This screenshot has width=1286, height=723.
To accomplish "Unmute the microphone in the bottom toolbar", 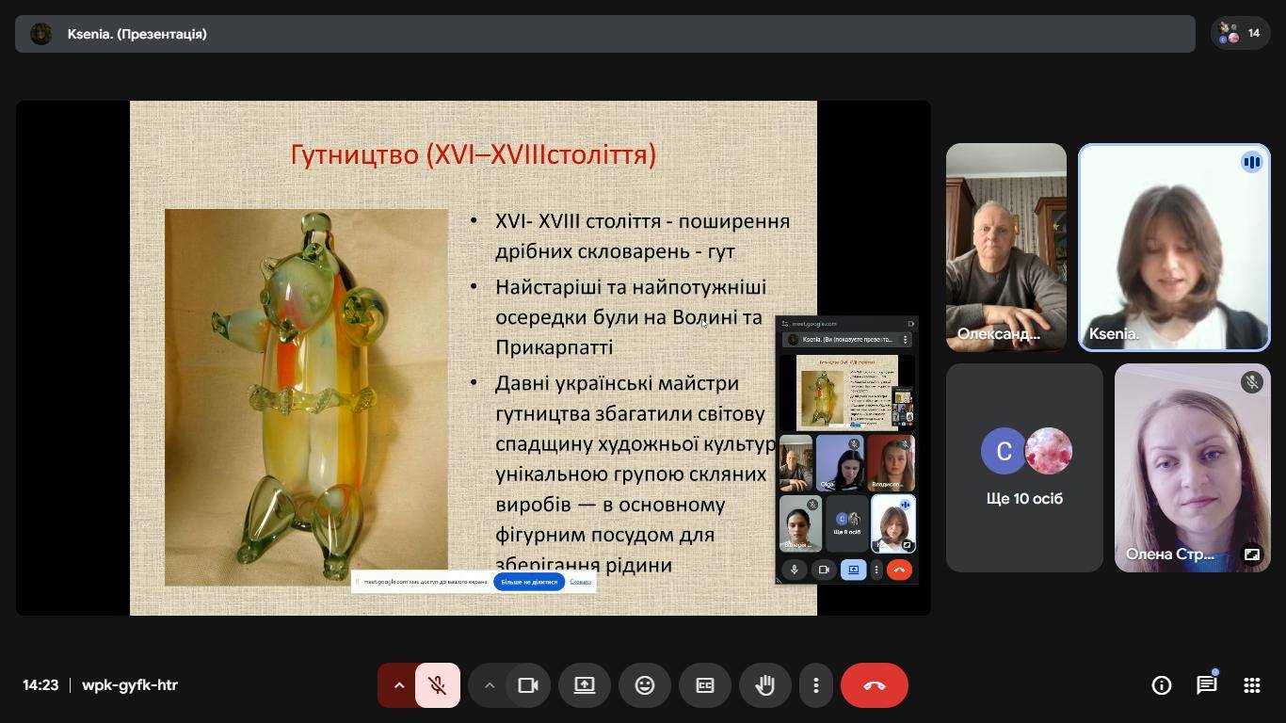I will [x=438, y=685].
